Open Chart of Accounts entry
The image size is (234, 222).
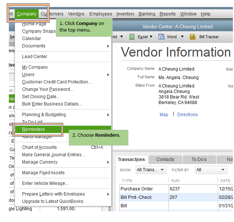[39, 147]
